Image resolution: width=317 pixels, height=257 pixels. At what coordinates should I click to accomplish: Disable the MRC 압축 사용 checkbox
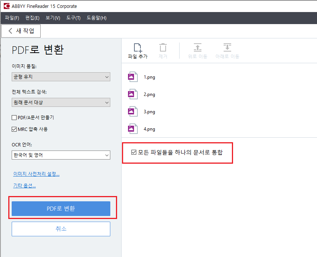14,129
